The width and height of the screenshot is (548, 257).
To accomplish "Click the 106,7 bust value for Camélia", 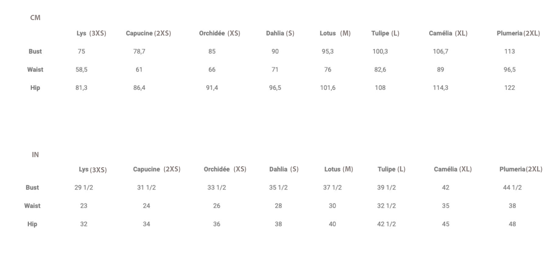I will (x=440, y=52).
